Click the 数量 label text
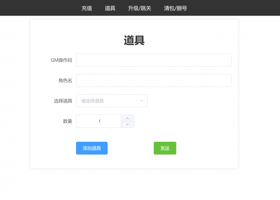 pos(67,121)
